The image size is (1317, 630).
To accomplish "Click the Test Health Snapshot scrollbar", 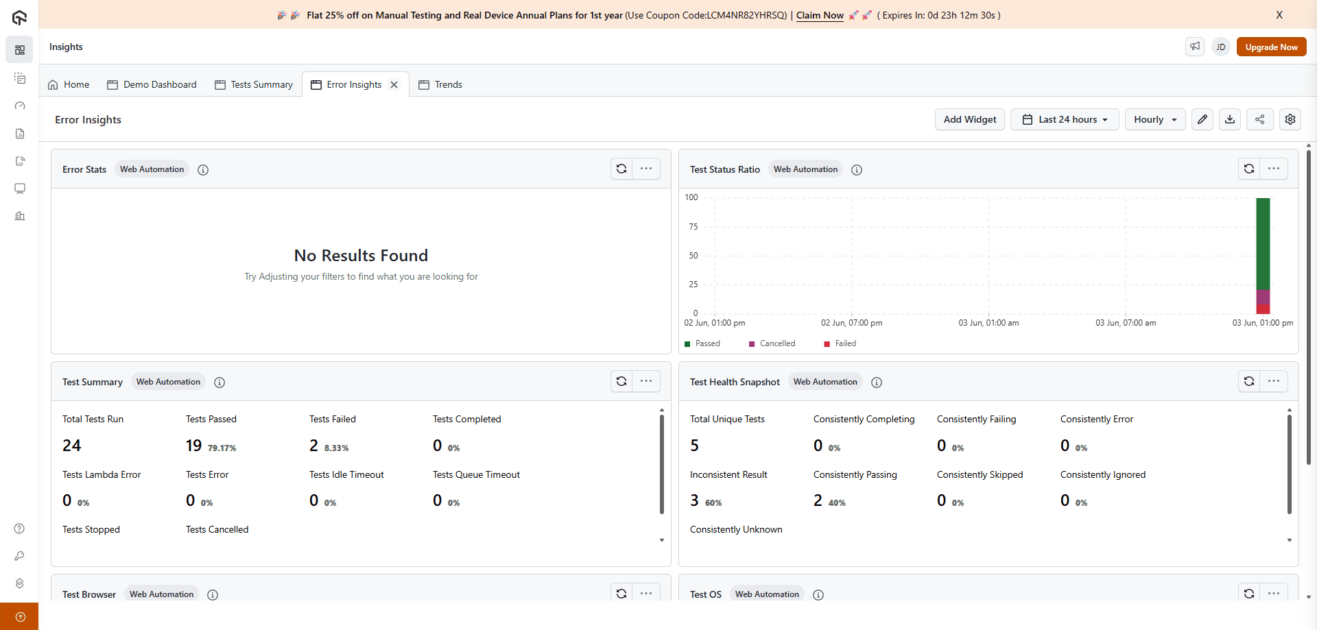I will pyautogui.click(x=1290, y=464).
